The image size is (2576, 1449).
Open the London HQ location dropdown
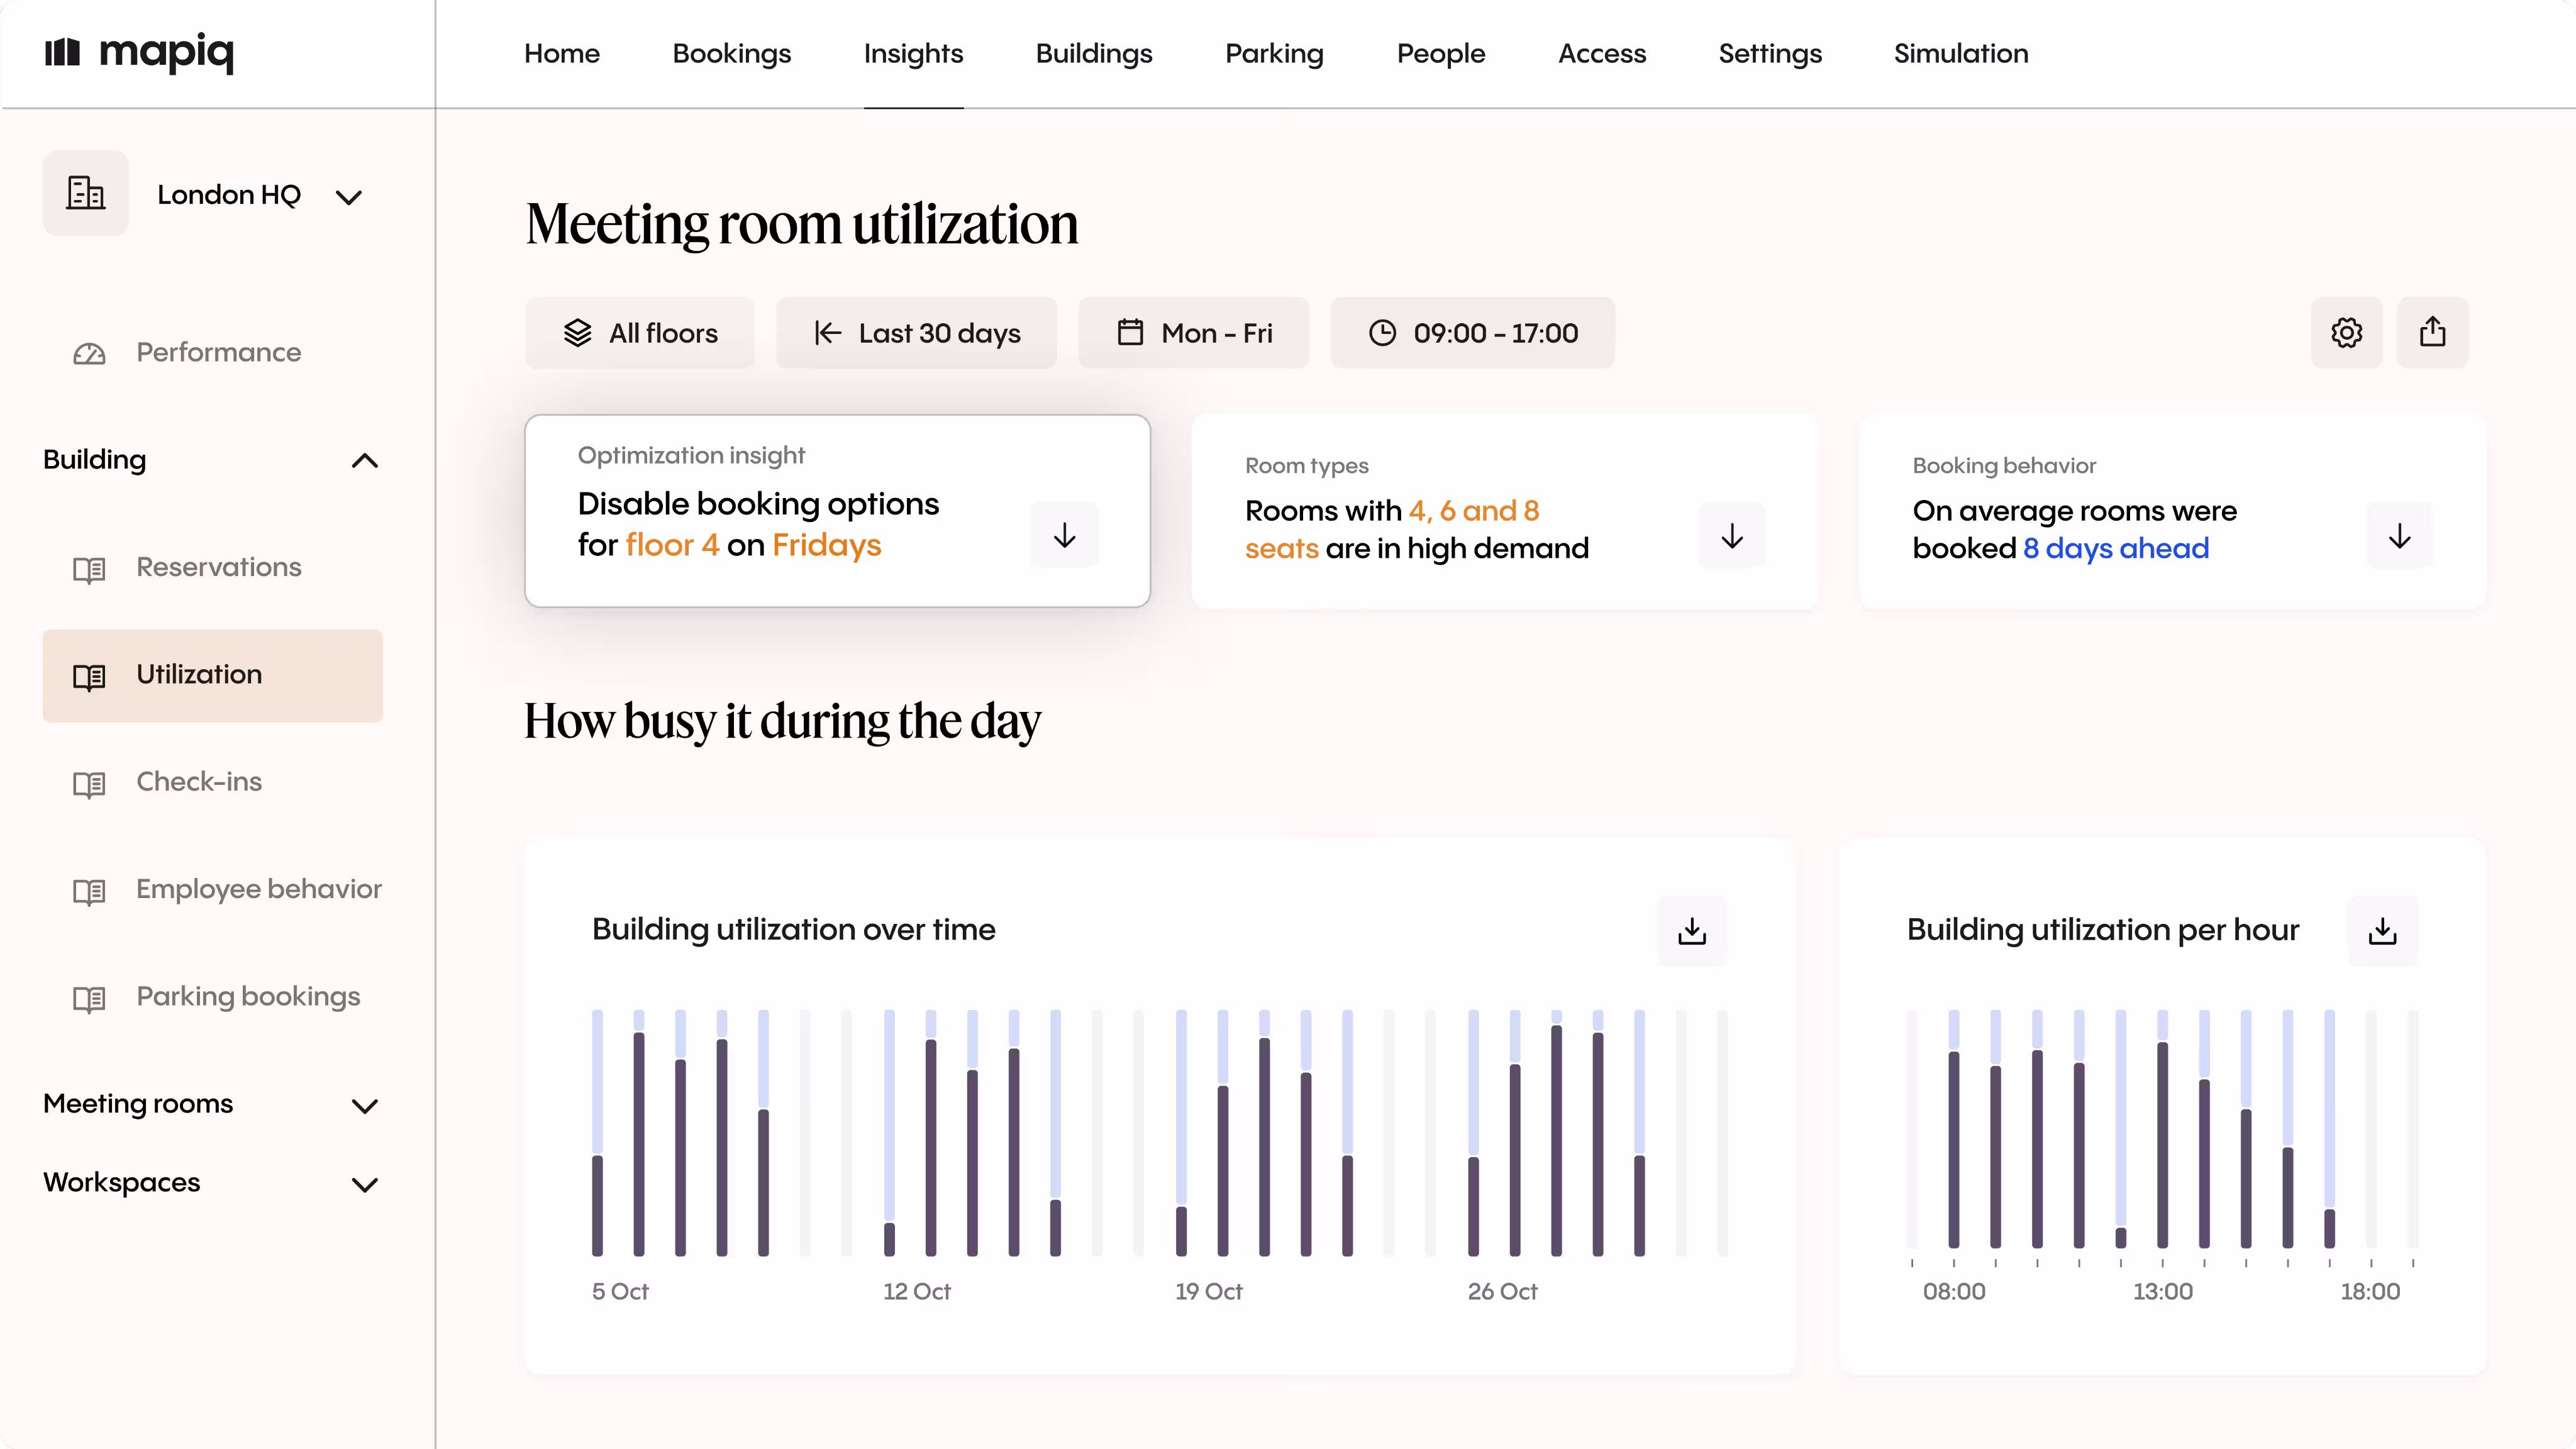point(348,197)
